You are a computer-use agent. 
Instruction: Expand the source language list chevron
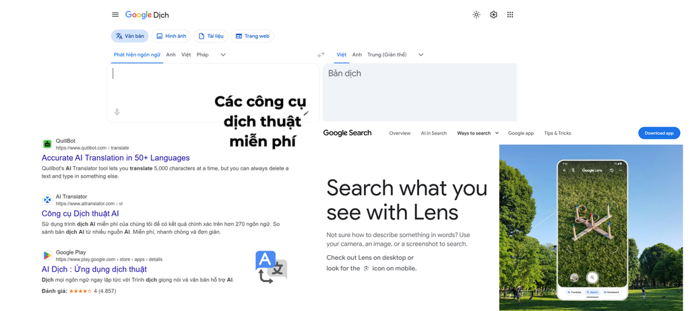pyautogui.click(x=223, y=55)
